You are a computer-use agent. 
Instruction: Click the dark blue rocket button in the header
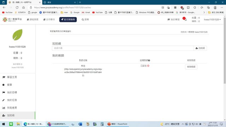click(x=68, y=19)
